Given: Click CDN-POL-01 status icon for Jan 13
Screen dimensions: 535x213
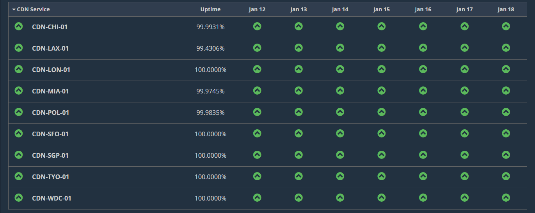Looking at the screenshot, I should pos(299,112).
